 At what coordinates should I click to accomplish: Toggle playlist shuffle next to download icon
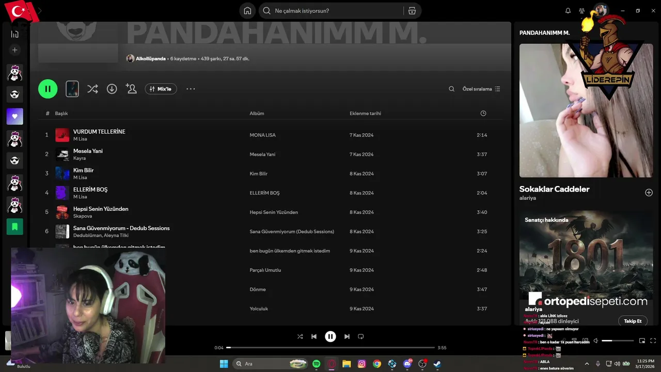pos(92,89)
